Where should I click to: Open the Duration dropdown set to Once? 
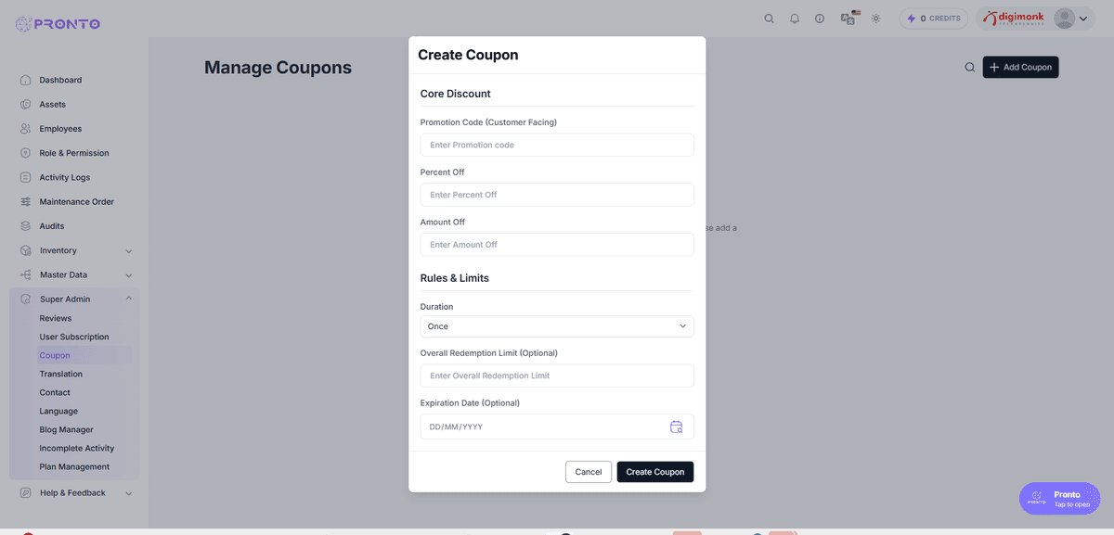point(556,326)
